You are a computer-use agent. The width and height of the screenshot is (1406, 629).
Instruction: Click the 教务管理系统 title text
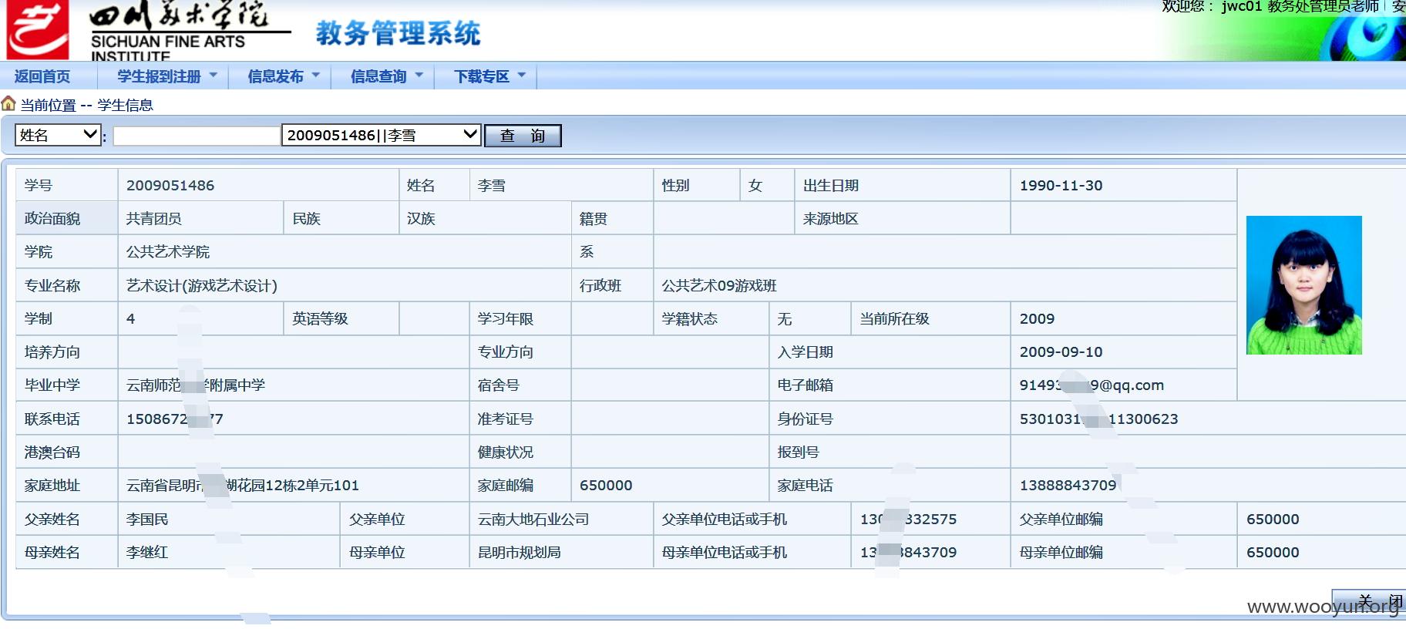398,33
